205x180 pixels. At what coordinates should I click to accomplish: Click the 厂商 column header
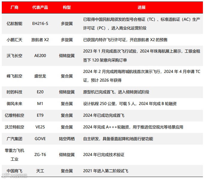pos(14,7)
